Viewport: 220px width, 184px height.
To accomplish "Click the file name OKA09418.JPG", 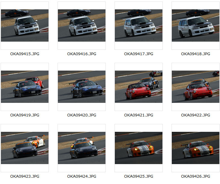I will pyautogui.click(x=196, y=54).
